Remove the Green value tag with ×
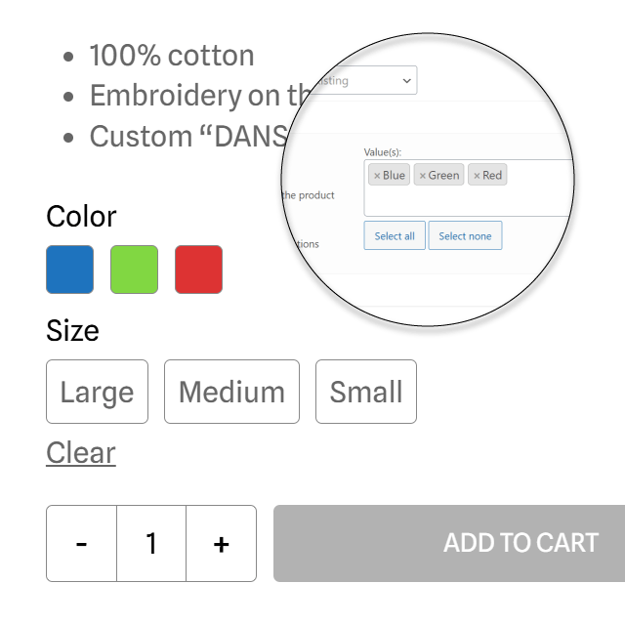 (x=422, y=176)
